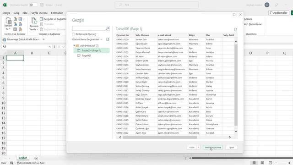Open the Yükle button dropdown arrow

click(198, 148)
